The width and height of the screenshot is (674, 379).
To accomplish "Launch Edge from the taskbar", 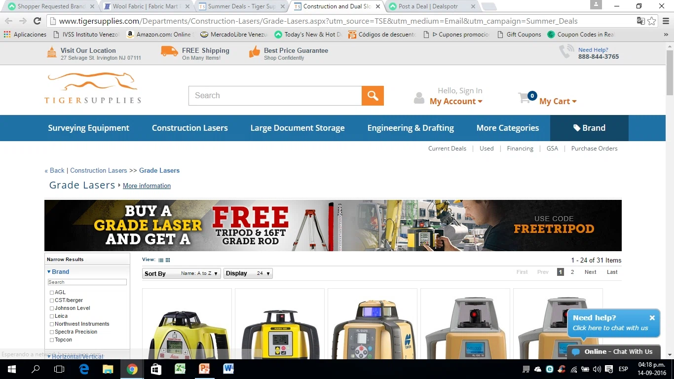I will coord(84,369).
